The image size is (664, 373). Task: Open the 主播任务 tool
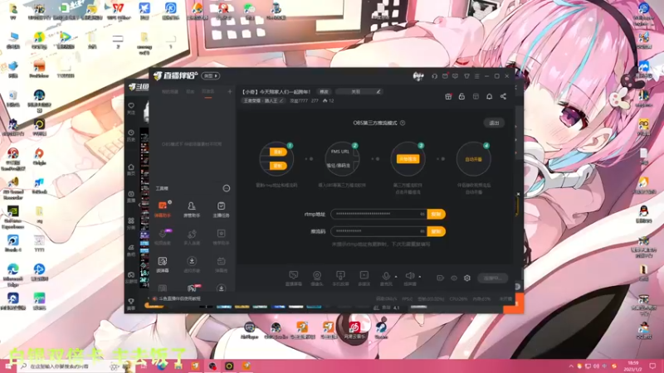coord(221,210)
